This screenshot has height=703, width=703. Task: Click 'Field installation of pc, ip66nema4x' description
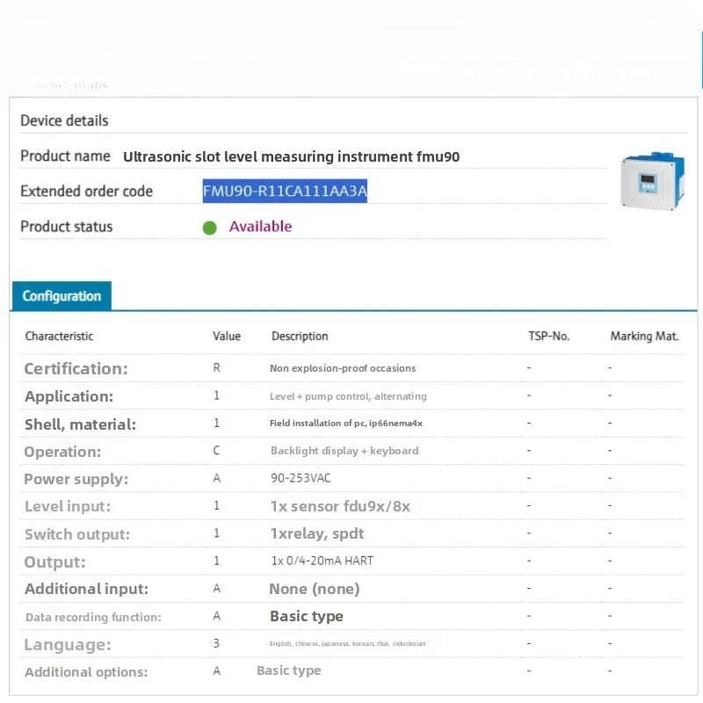click(346, 424)
